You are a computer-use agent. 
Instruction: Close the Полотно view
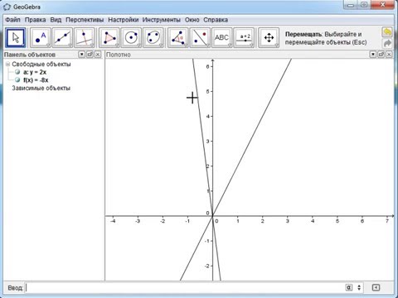[x=389, y=55]
